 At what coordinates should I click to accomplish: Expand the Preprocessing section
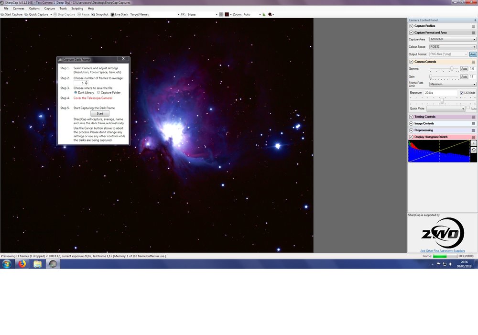point(411,130)
